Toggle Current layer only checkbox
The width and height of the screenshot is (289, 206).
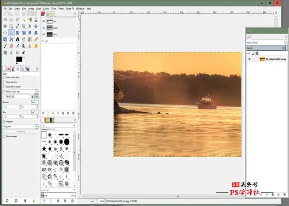tap(5, 77)
